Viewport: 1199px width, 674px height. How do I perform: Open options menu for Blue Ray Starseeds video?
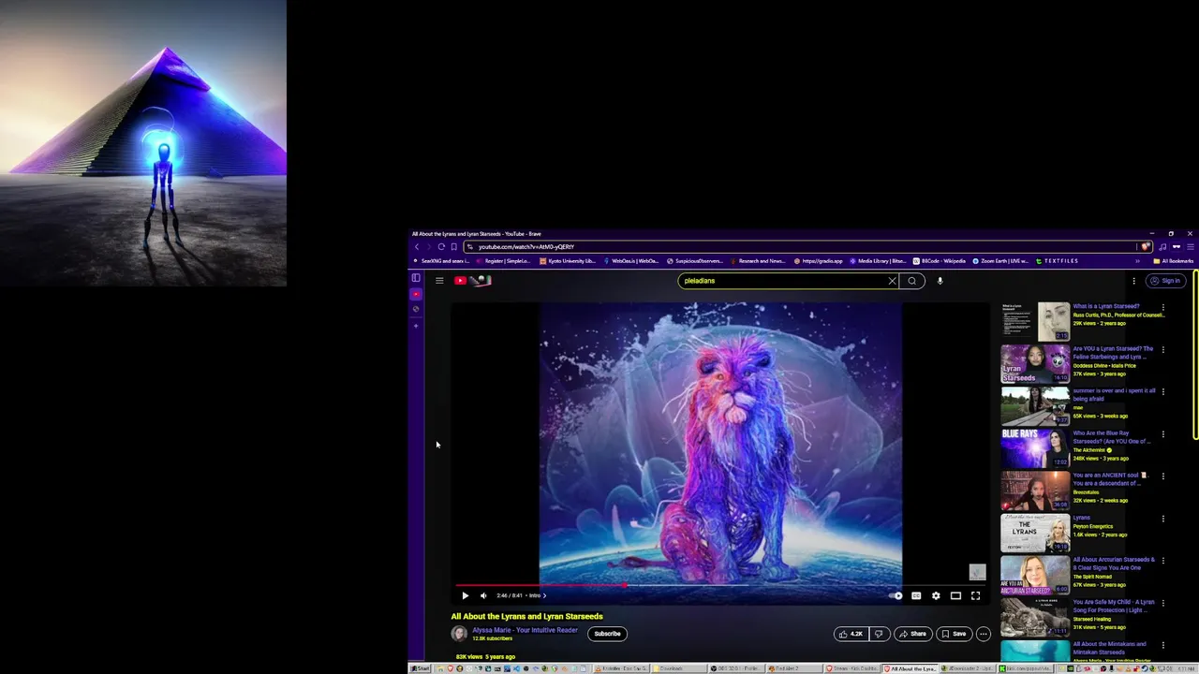click(1163, 434)
